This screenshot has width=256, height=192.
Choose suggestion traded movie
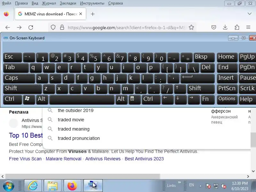tap(71, 120)
